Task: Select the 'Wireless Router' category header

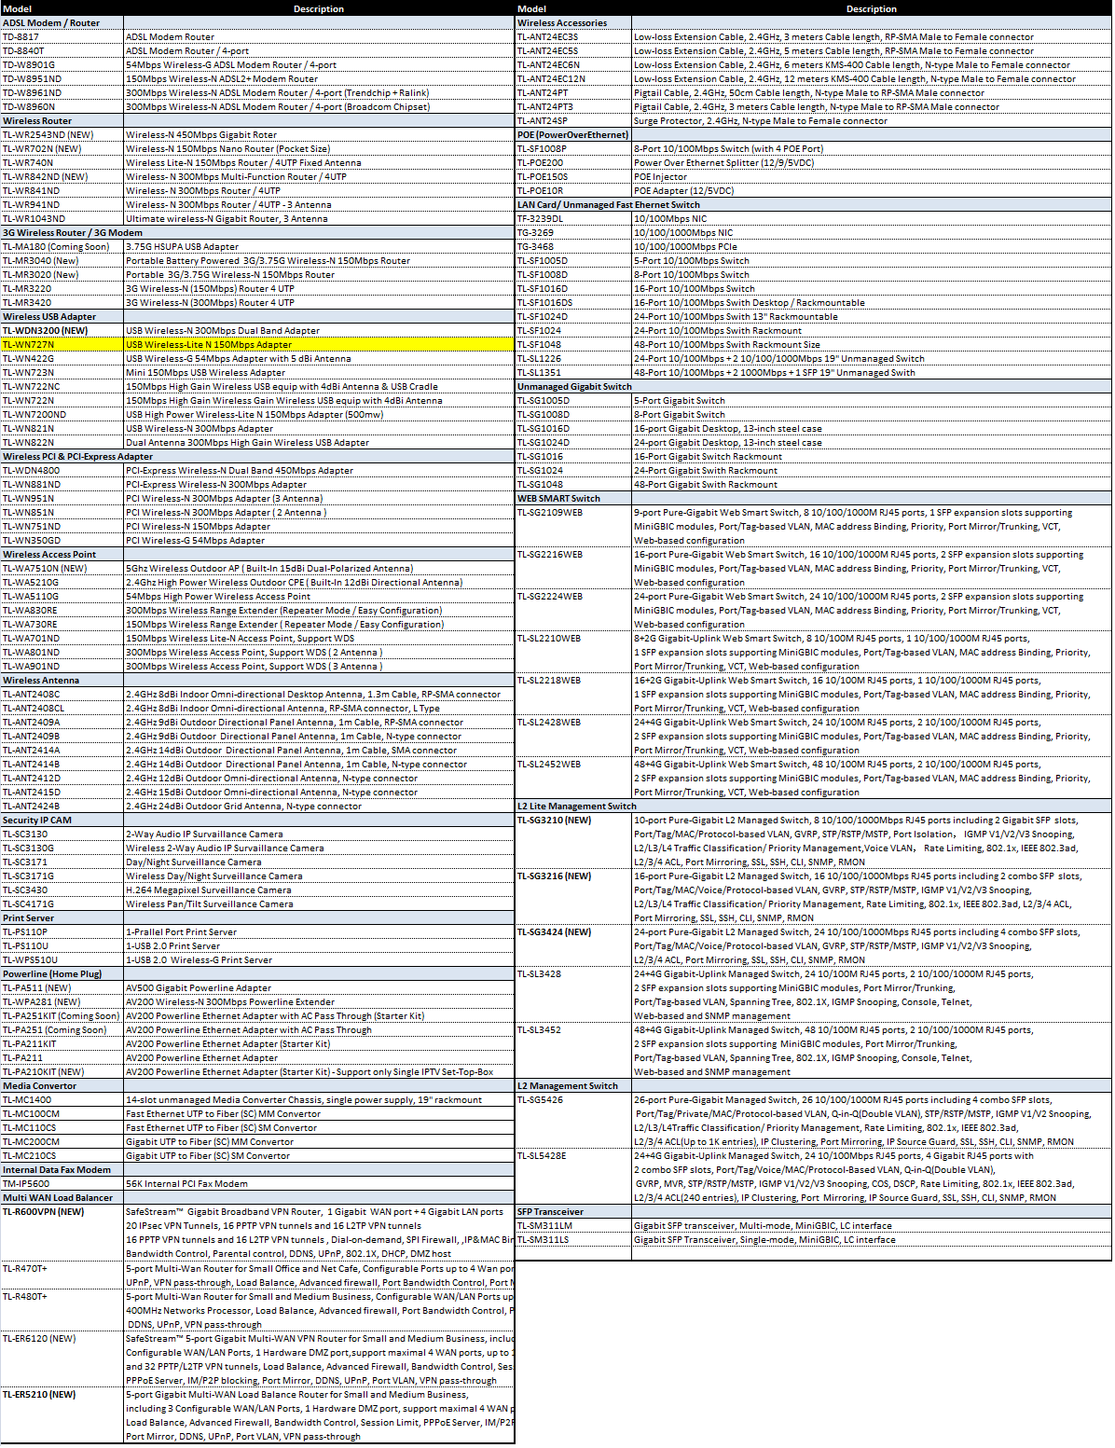Action: (62, 121)
